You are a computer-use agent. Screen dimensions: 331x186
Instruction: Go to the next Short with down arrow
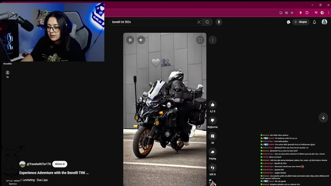click(323, 118)
